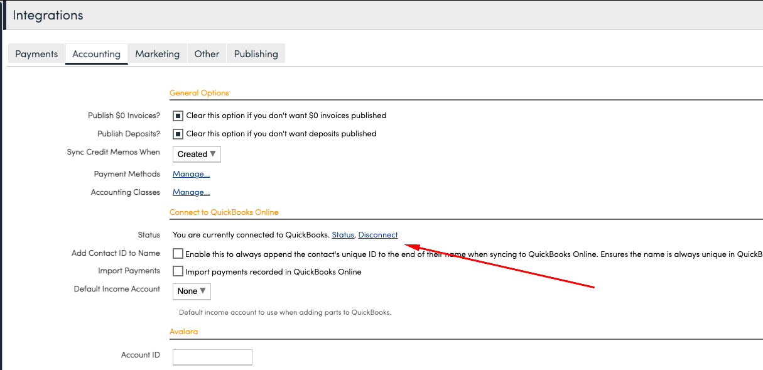Click the Integrations page title
The height and width of the screenshot is (370, 763).
click(48, 15)
